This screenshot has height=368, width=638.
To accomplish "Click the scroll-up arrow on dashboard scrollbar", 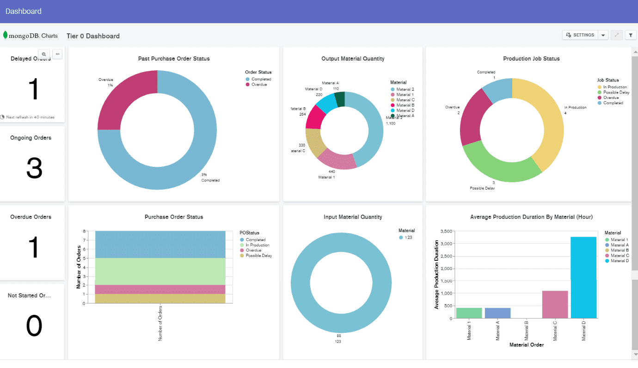I will (x=634, y=51).
